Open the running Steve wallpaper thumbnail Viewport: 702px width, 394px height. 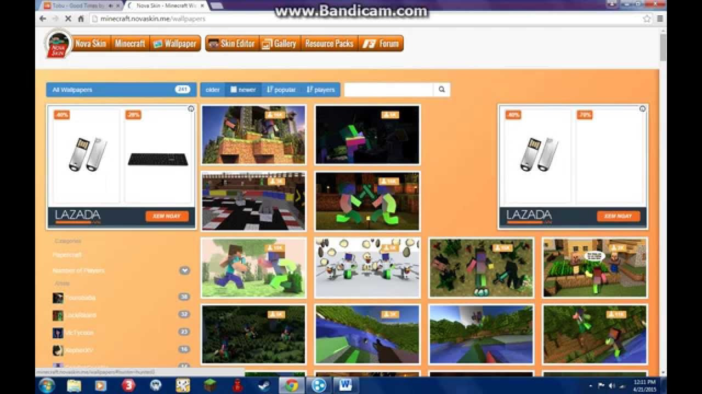tap(253, 268)
